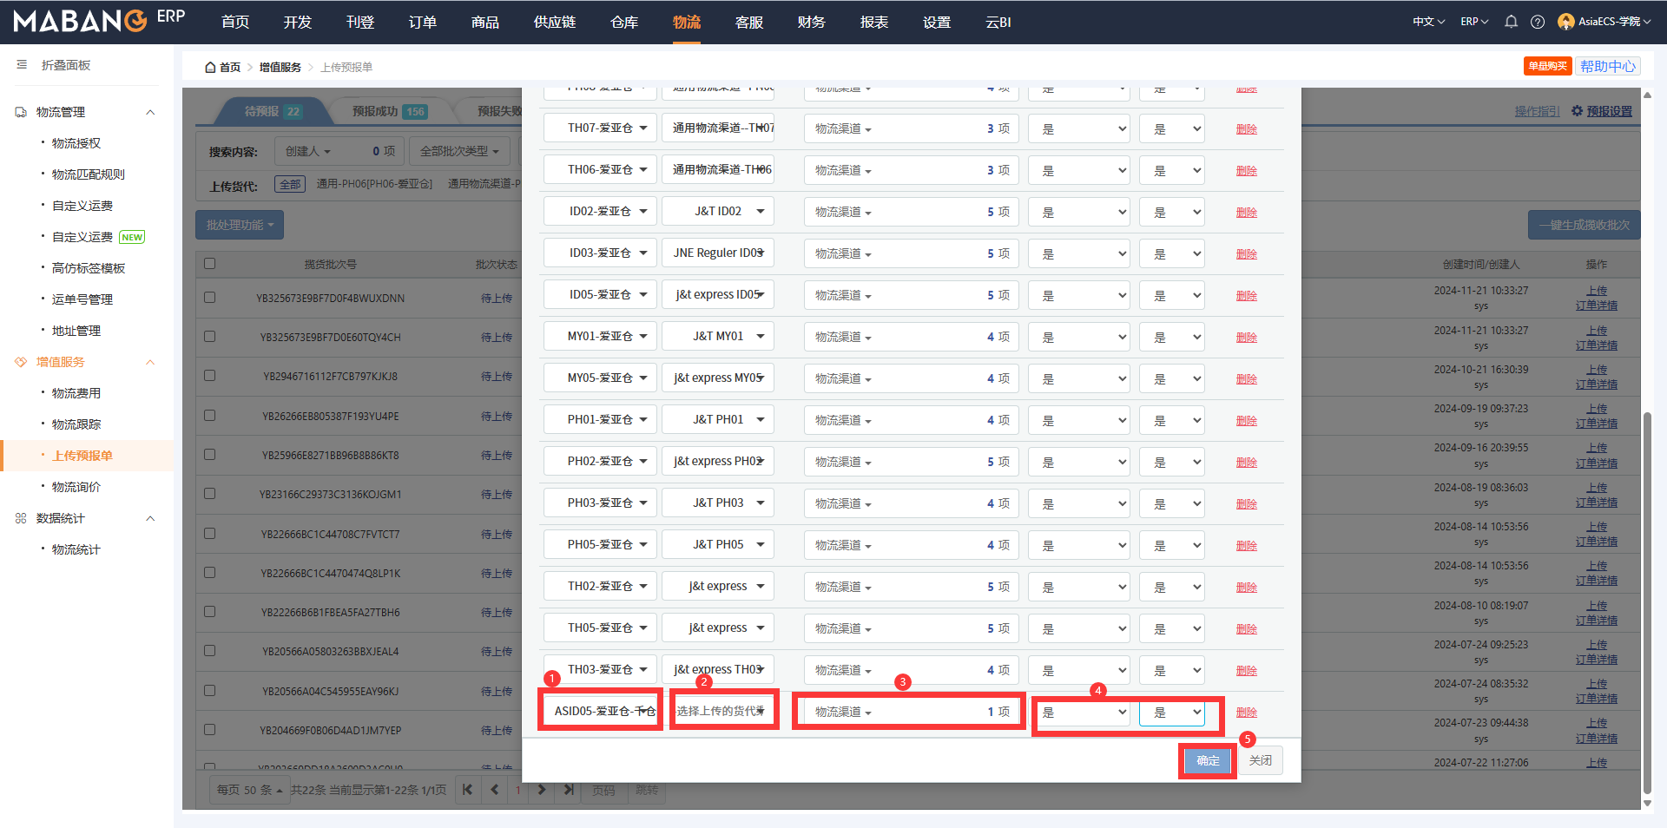Switch to the 待预报 tab

[273, 111]
